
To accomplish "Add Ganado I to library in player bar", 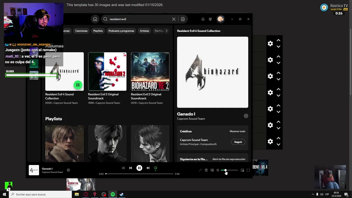I will click(x=68, y=170).
